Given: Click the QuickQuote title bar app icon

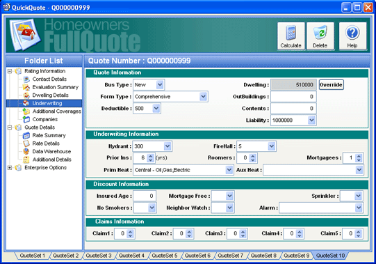Looking at the screenshot, I should click(x=6, y=7).
